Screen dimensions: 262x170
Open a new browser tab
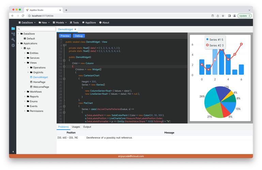coord(66,10)
